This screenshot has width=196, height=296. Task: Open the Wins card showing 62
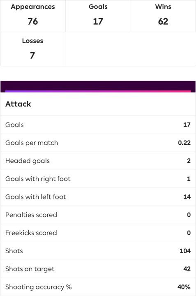point(164,16)
